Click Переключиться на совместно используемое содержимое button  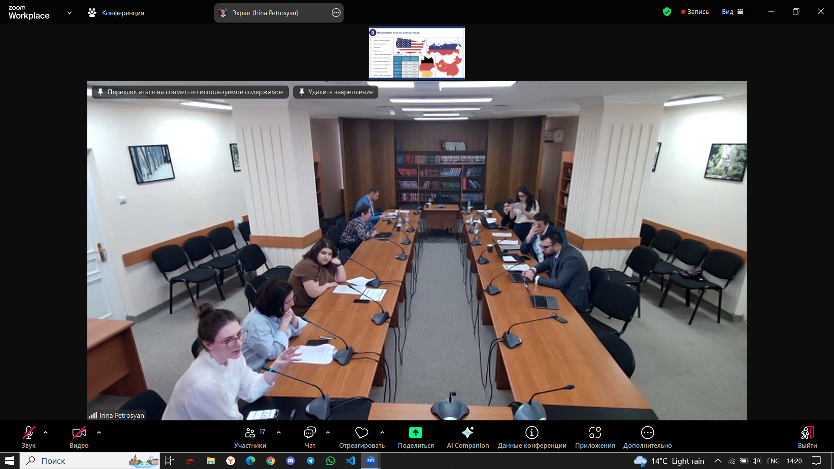pyautogui.click(x=190, y=92)
